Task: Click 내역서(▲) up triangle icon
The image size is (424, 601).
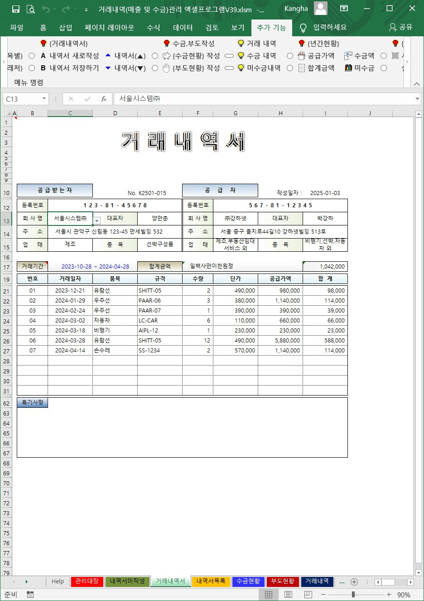Action: point(108,55)
